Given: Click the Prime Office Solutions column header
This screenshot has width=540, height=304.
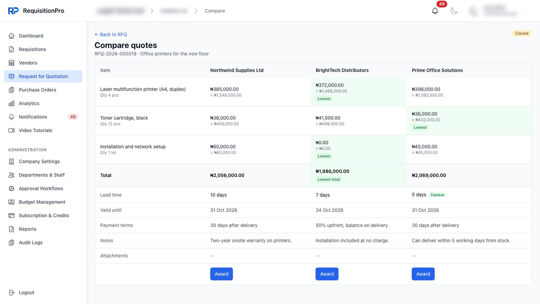Looking at the screenshot, I should pyautogui.click(x=437, y=70).
